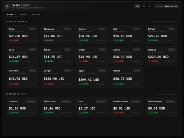Click OpenAI's red percent change badge

point(153,61)
